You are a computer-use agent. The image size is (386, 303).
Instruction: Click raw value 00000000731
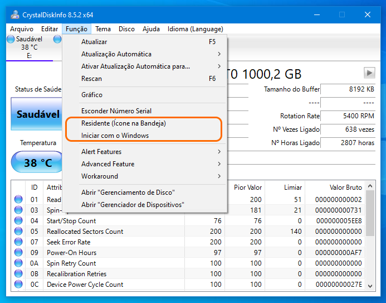(x=339, y=210)
